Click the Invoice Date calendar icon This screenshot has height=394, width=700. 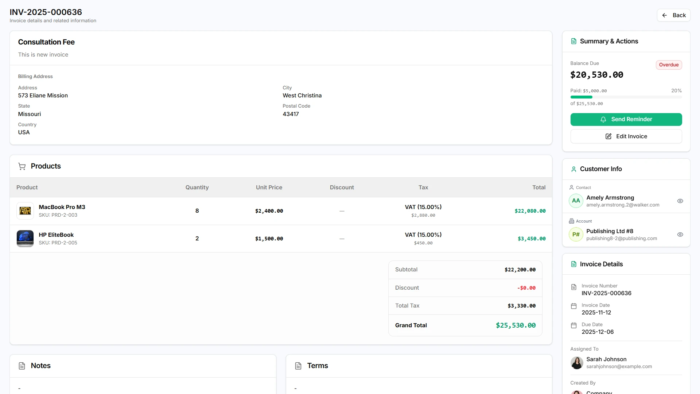[x=574, y=306]
